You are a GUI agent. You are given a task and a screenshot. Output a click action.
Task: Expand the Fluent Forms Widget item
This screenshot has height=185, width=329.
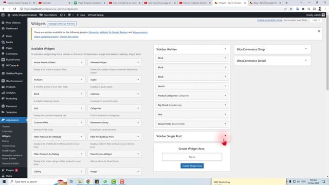(x=138, y=154)
